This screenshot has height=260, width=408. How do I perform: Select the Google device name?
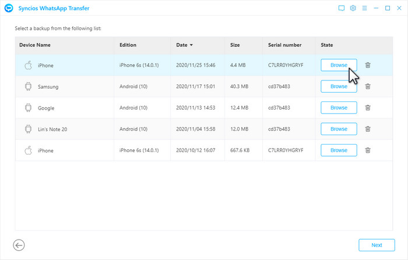pyautogui.click(x=46, y=108)
